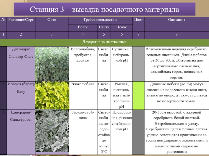The width and height of the screenshot is (209, 156).
Task: Click the Dichondra description starting 'Великолепный водопад'
Action: [177, 63]
